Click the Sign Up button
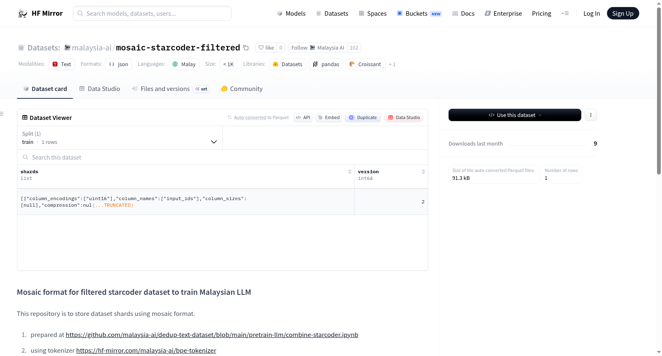 (623, 13)
